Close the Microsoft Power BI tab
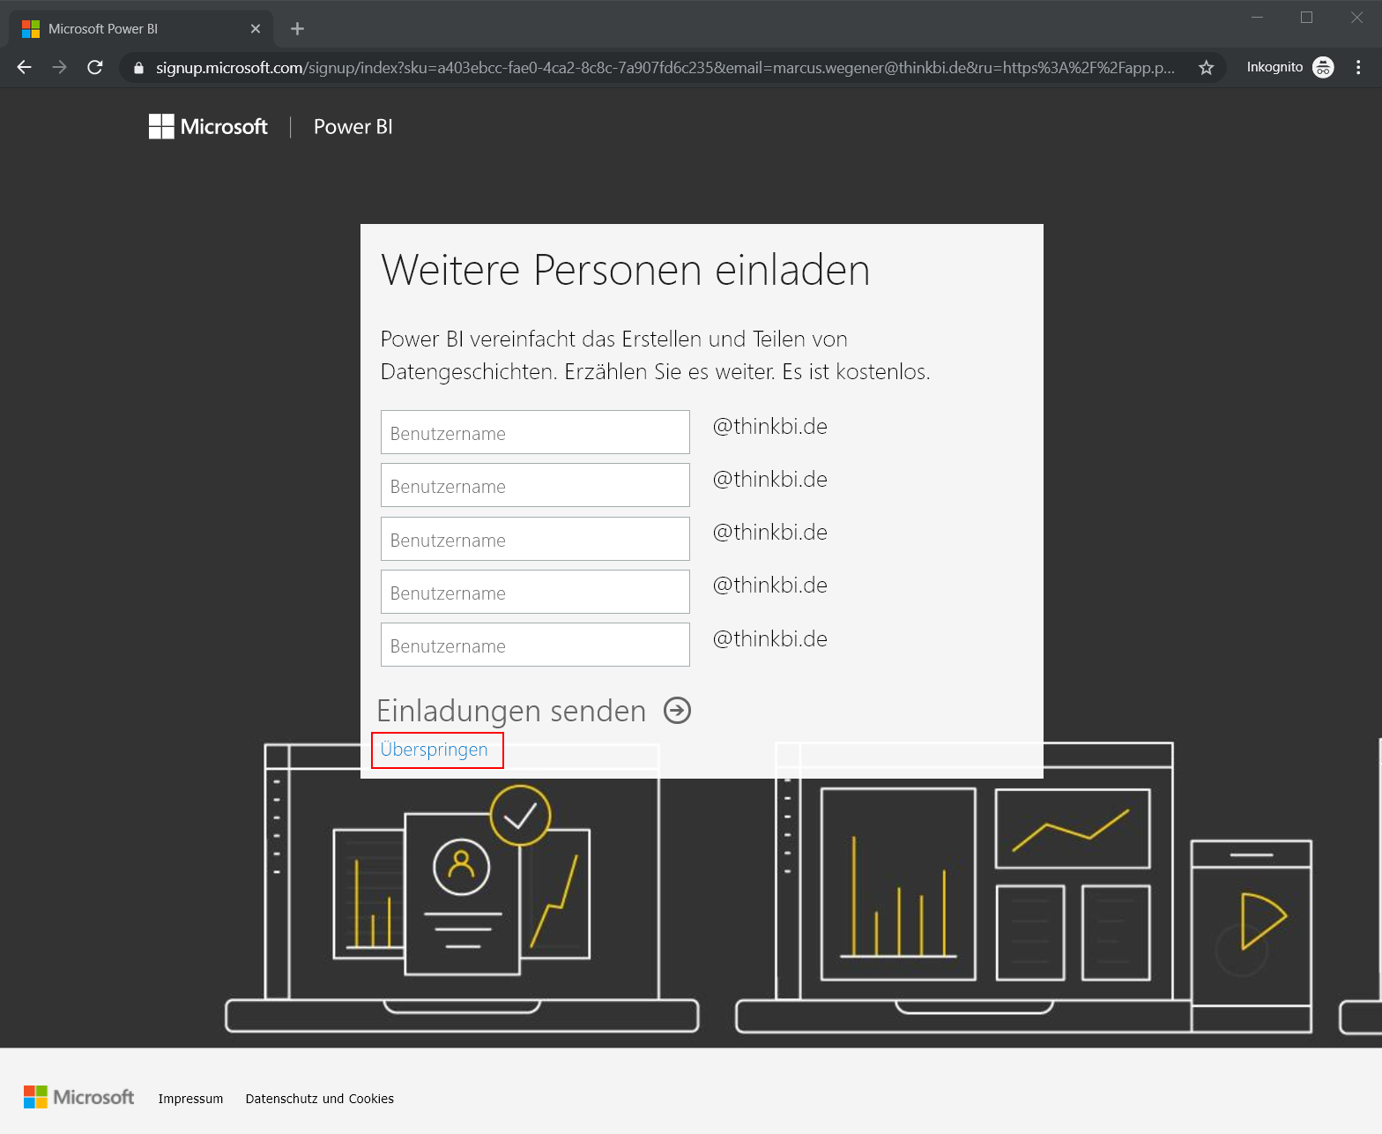 click(x=256, y=29)
